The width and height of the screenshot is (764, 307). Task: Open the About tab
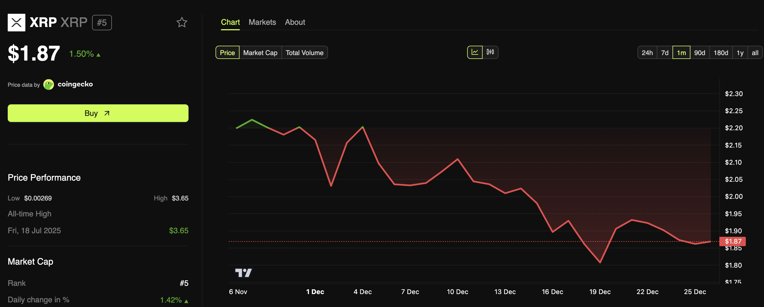pyautogui.click(x=295, y=22)
